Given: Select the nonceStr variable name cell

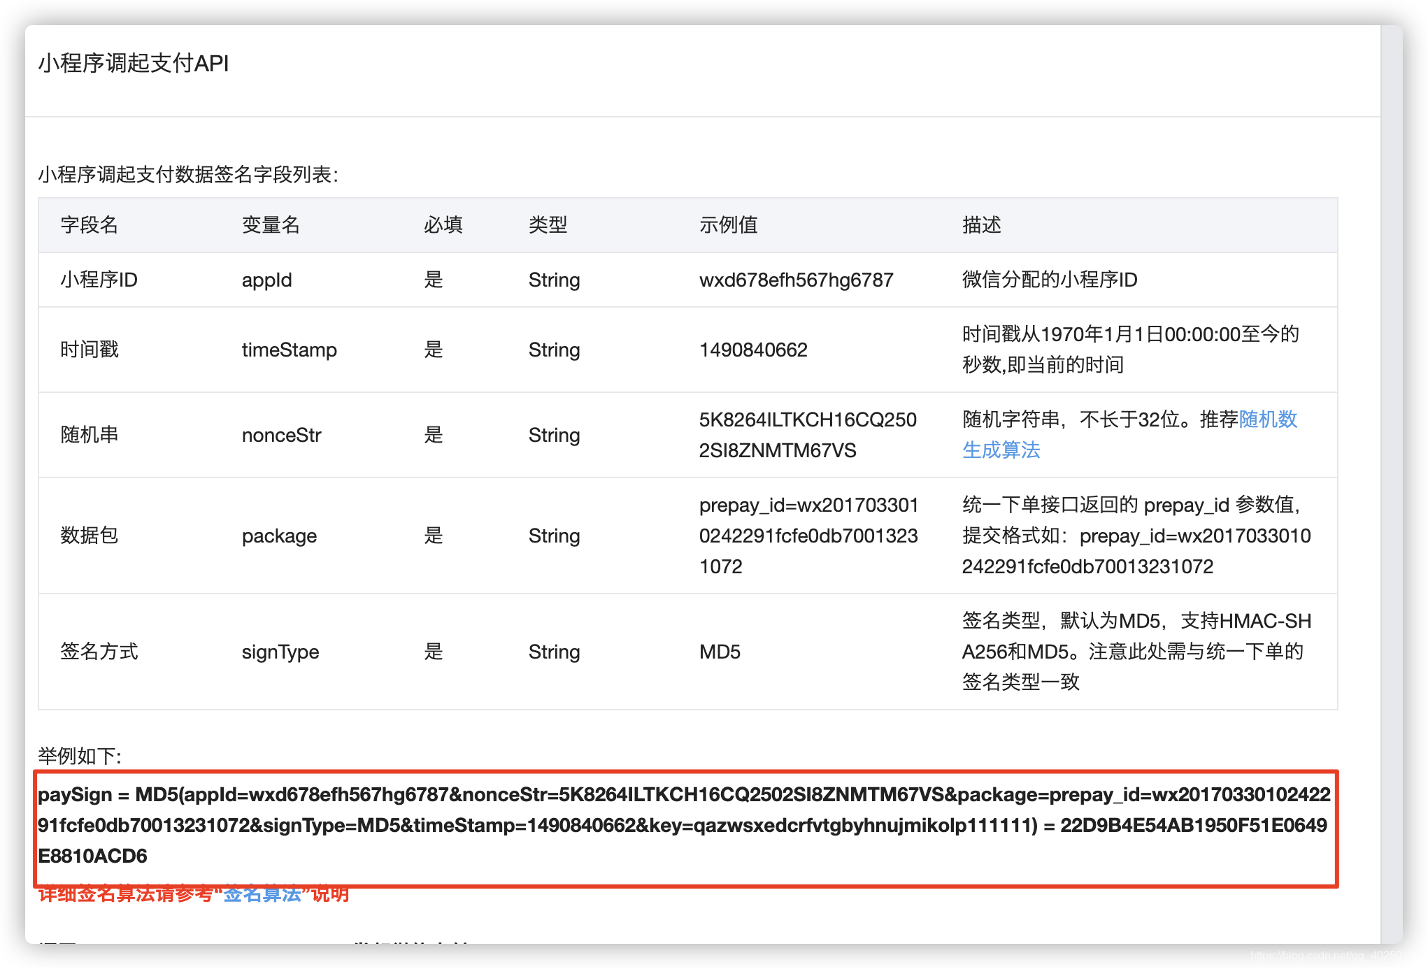Looking at the screenshot, I should [281, 436].
